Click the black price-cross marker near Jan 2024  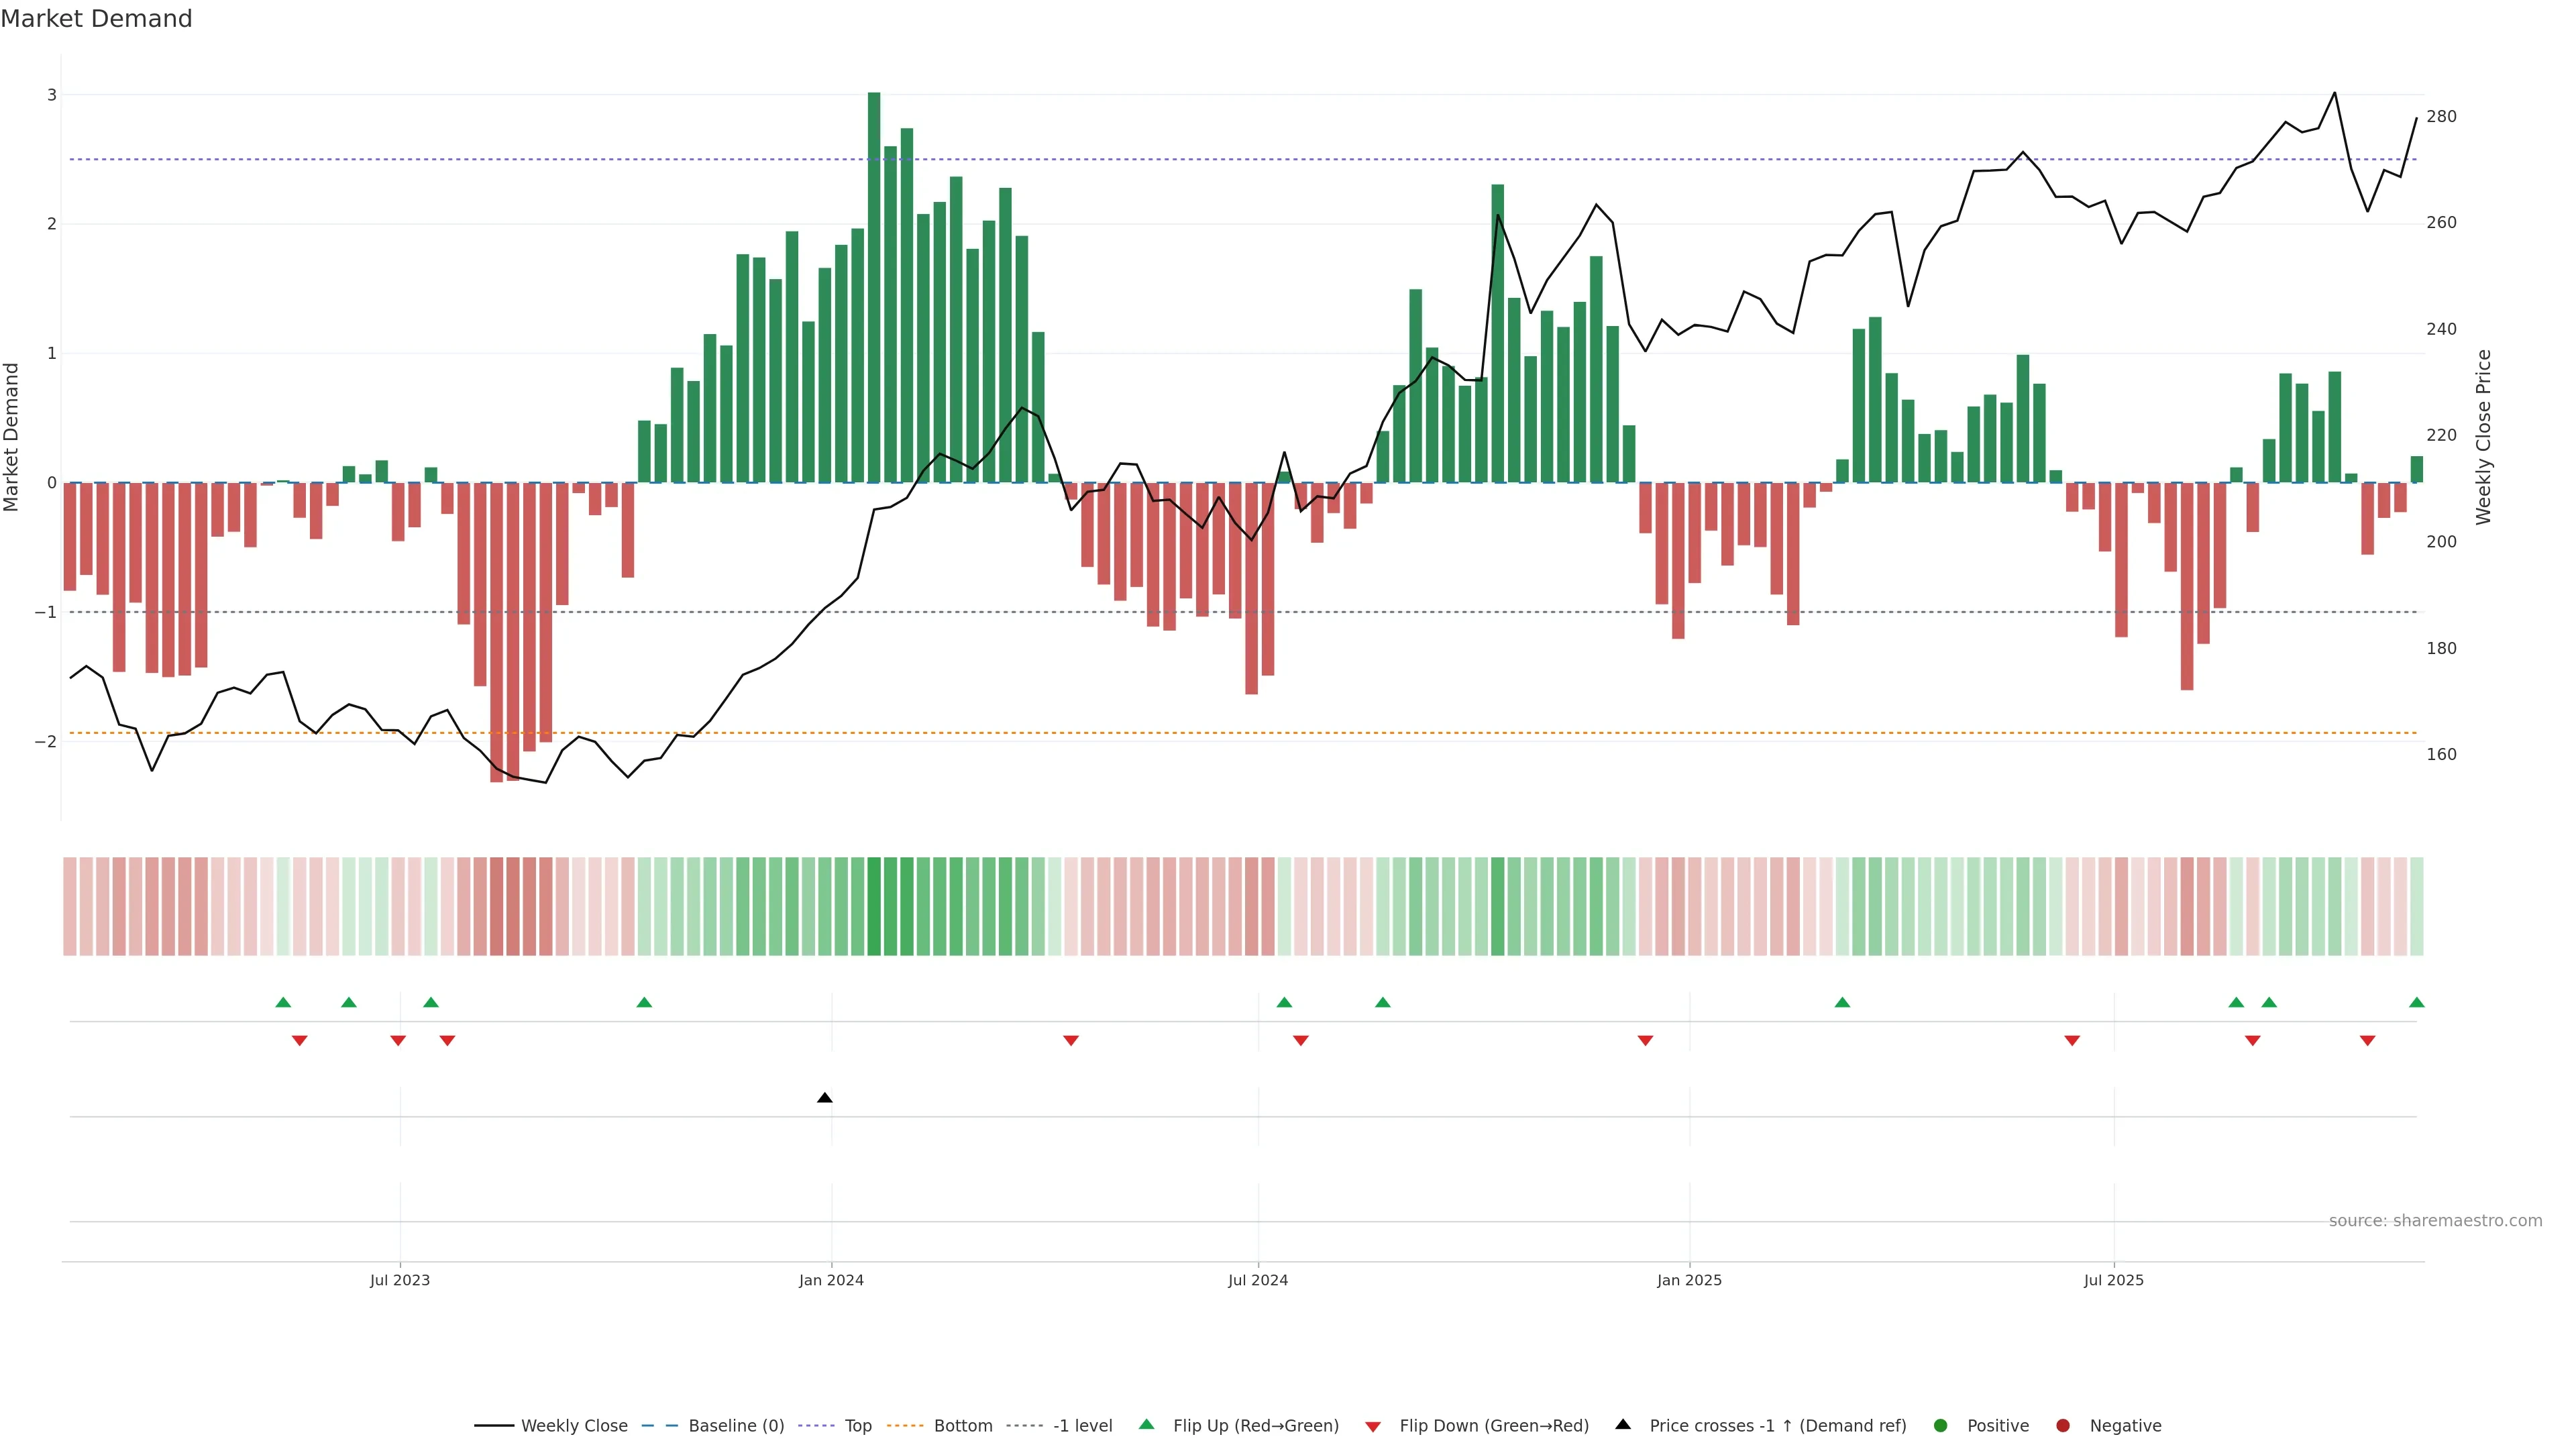pyautogui.click(x=824, y=1098)
